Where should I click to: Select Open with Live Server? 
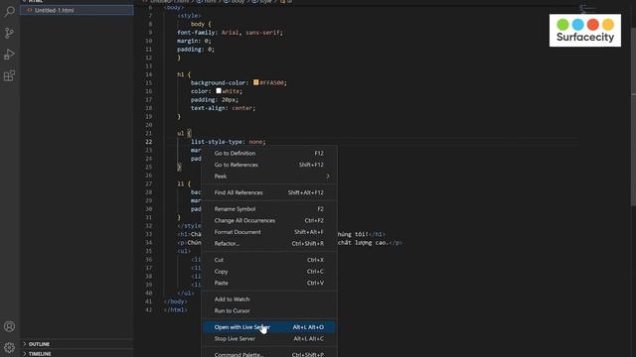coord(269,327)
